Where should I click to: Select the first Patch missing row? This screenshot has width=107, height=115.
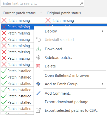coord(54,21)
